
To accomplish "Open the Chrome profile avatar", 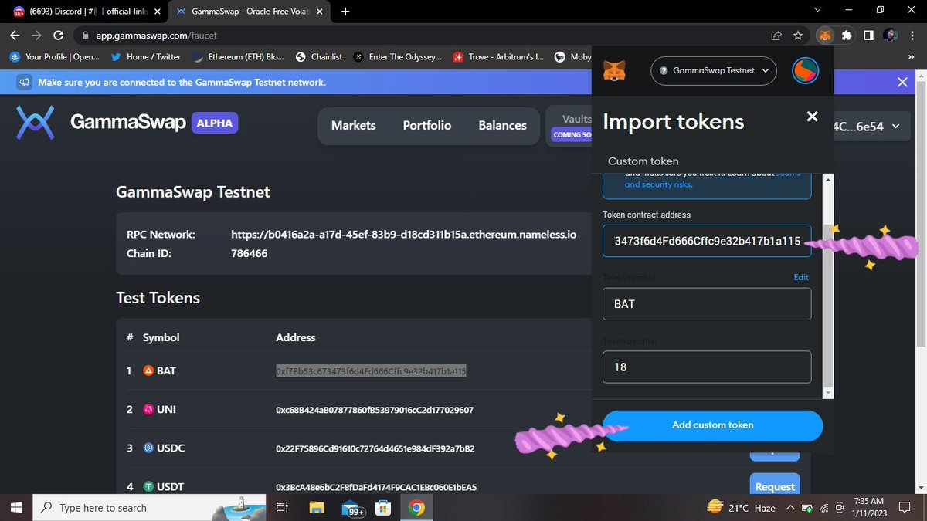I will click(x=890, y=36).
